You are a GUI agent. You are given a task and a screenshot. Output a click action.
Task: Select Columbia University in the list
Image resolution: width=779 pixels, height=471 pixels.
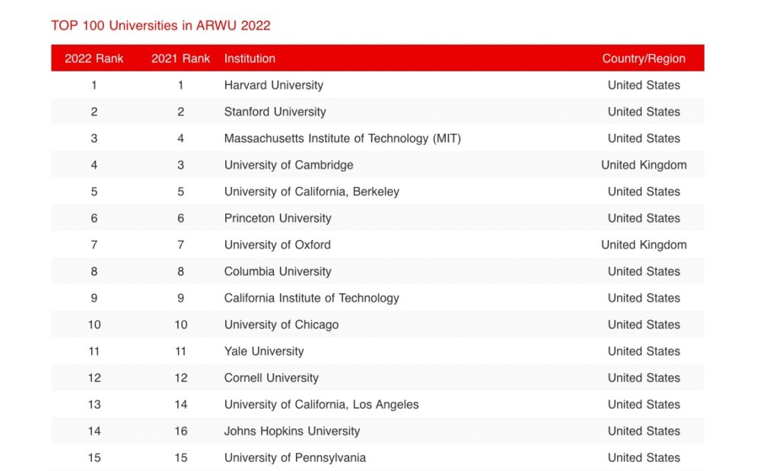pyautogui.click(x=278, y=271)
